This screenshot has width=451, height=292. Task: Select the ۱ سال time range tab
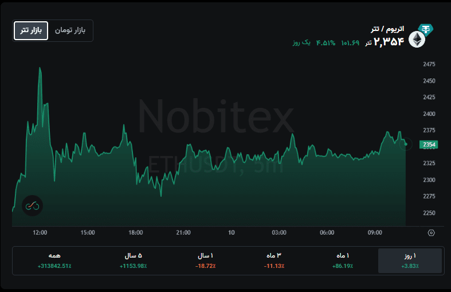click(x=205, y=260)
